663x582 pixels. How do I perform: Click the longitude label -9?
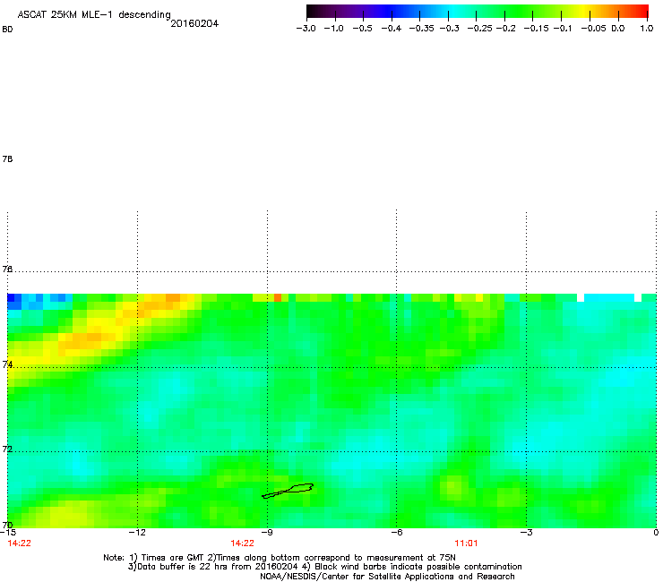click(x=267, y=533)
